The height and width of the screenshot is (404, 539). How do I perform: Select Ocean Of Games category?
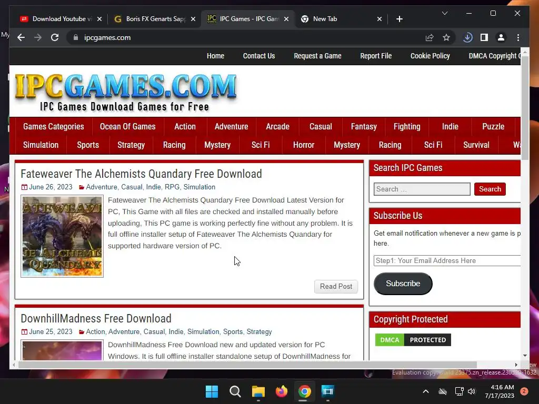(127, 126)
